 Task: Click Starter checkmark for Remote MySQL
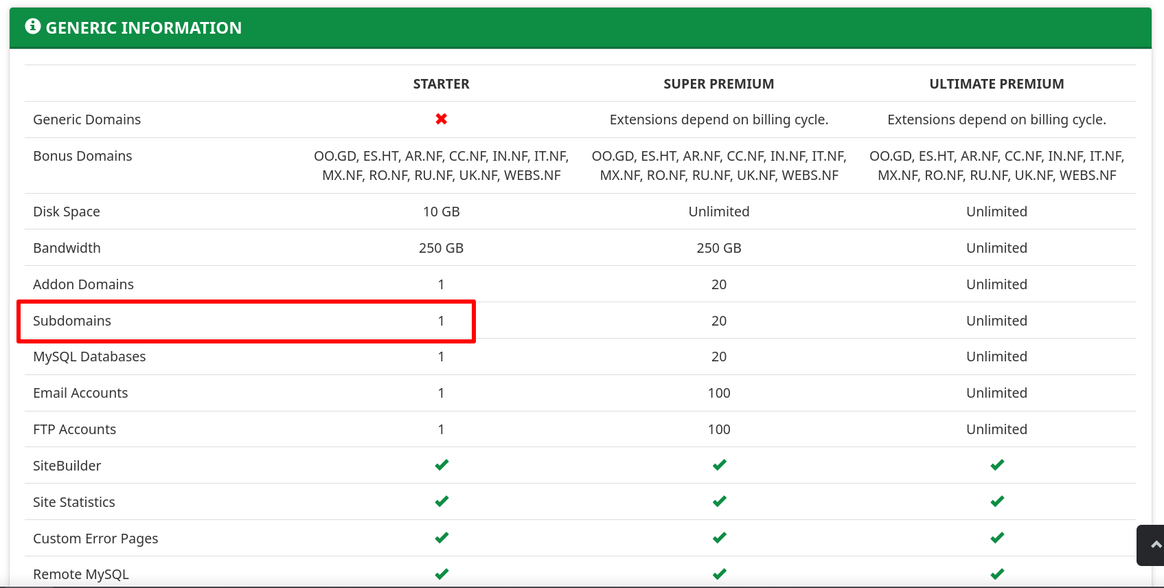[441, 574]
